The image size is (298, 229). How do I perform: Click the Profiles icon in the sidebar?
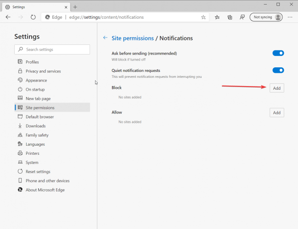click(x=20, y=62)
